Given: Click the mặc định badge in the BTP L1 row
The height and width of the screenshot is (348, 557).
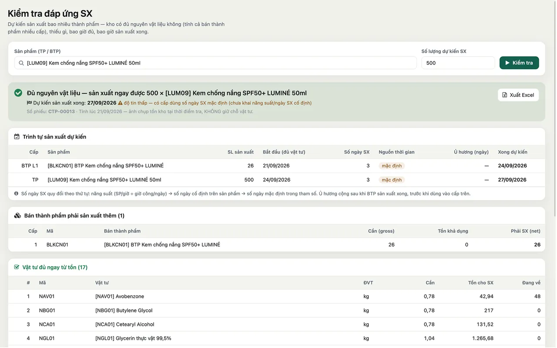Looking at the screenshot, I should (x=392, y=166).
